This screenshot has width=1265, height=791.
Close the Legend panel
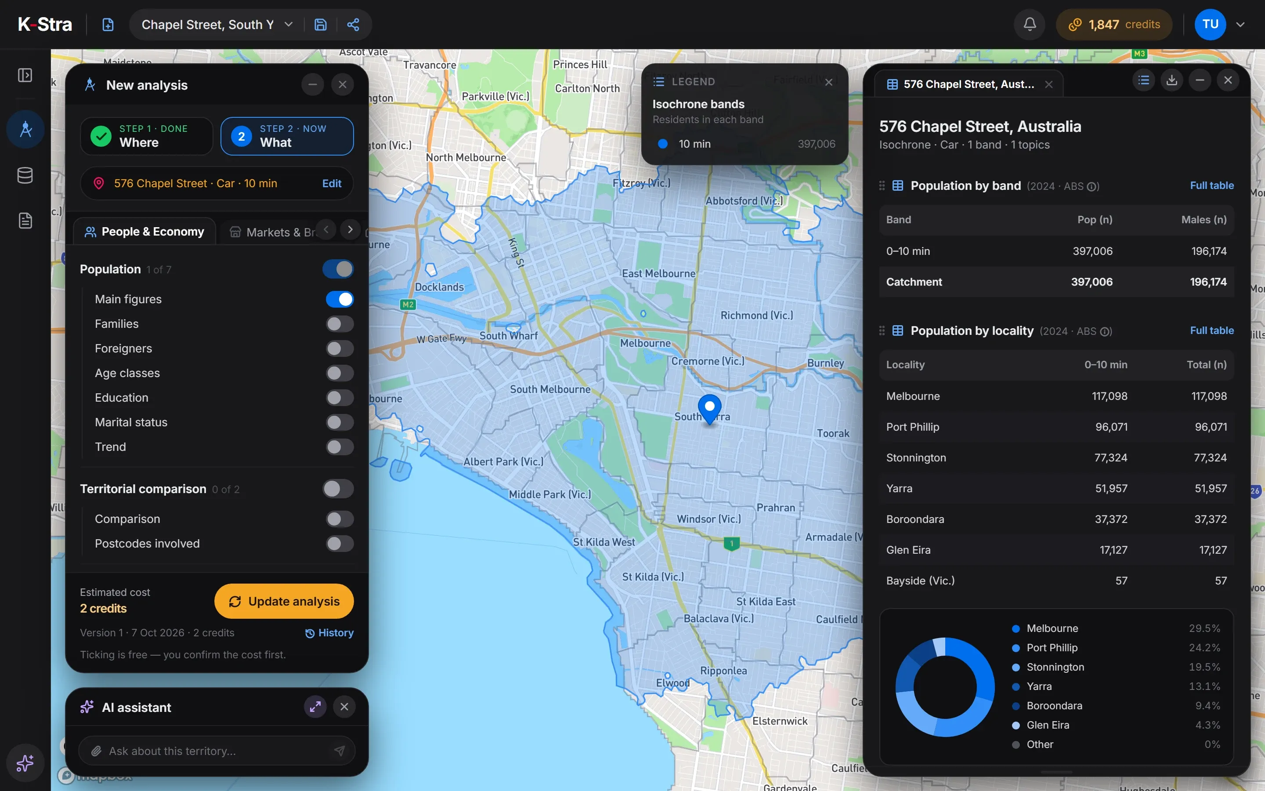(x=828, y=82)
